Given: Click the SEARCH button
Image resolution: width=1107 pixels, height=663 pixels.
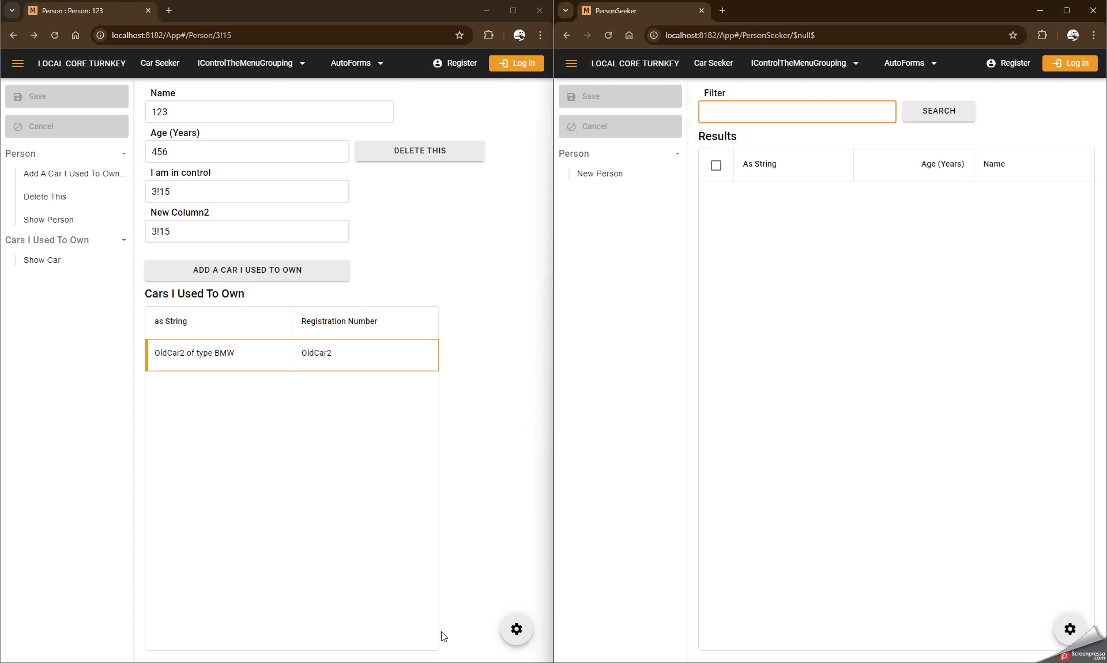Looking at the screenshot, I should pyautogui.click(x=939, y=111).
